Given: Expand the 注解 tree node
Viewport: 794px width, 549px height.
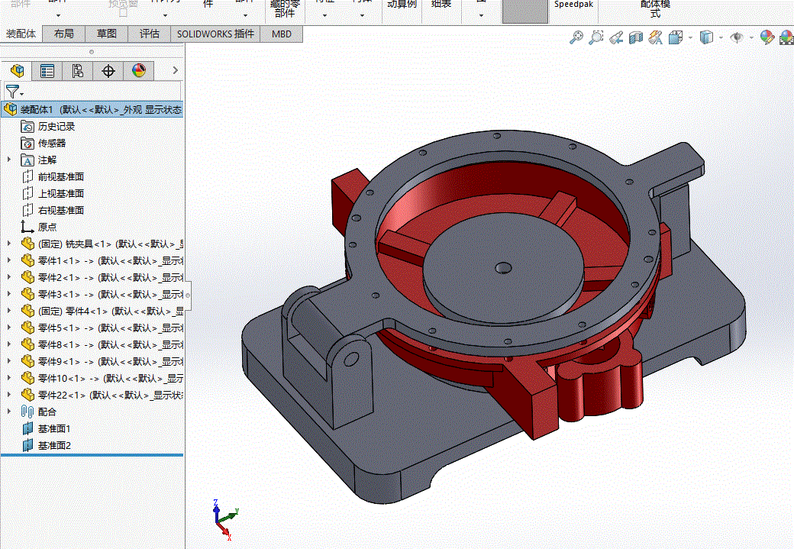Looking at the screenshot, I should click(9, 160).
